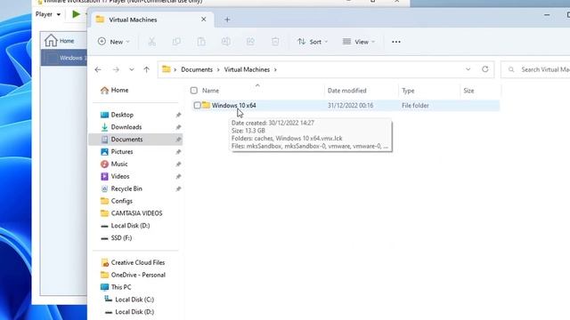This screenshot has width=570, height=320.
Task: Open Recycle Bin in the sidebar
Action: pyautogui.click(x=126, y=188)
